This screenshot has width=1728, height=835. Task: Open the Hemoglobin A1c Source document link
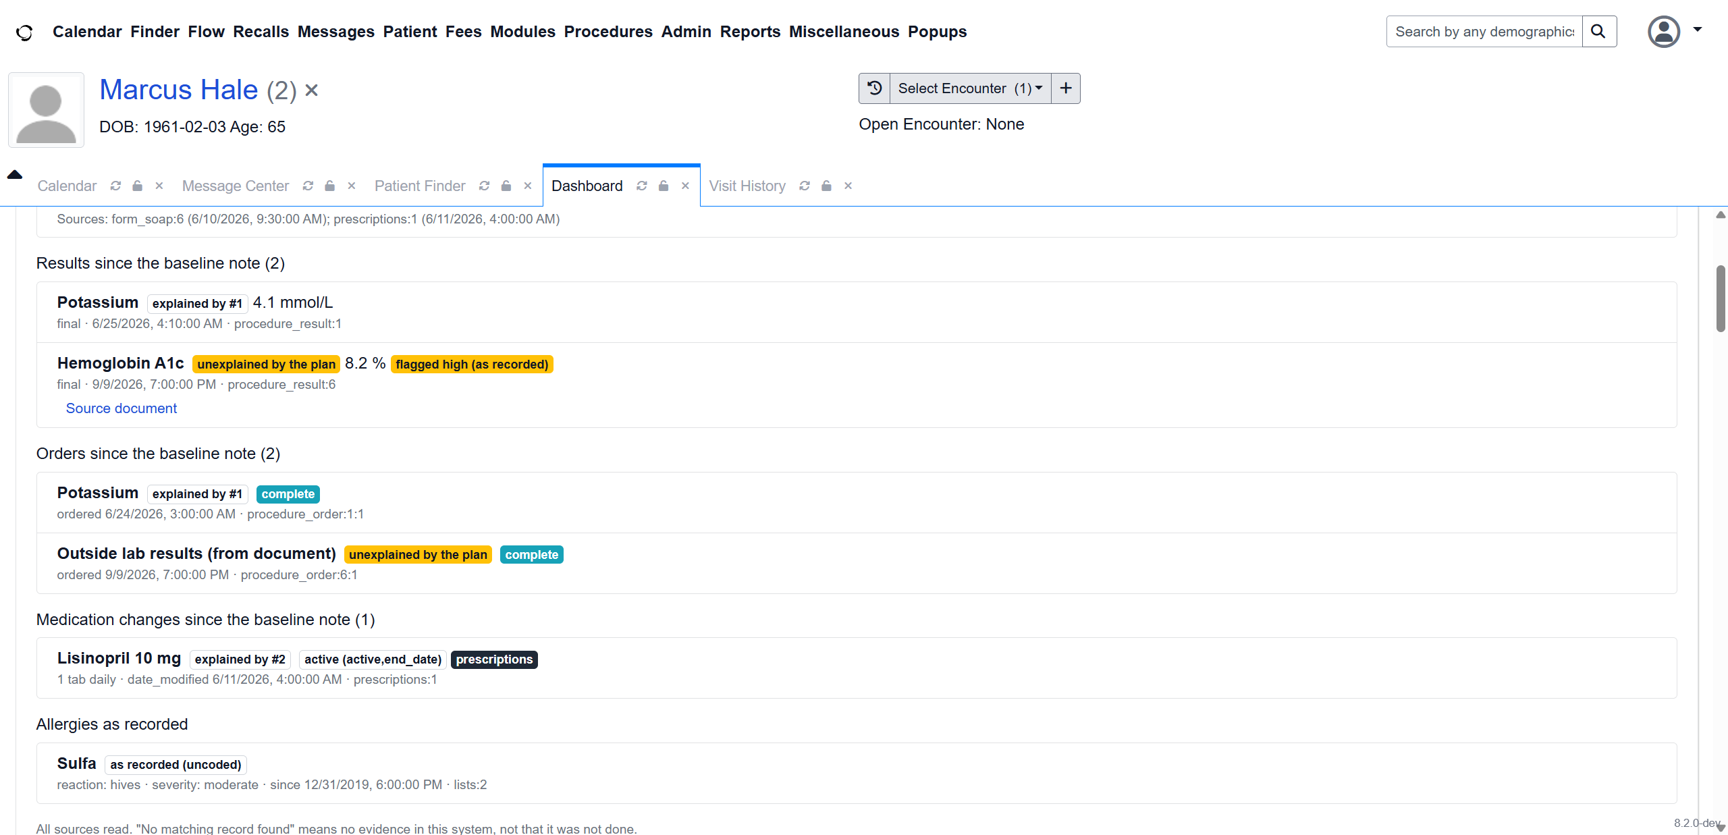[x=122, y=408]
